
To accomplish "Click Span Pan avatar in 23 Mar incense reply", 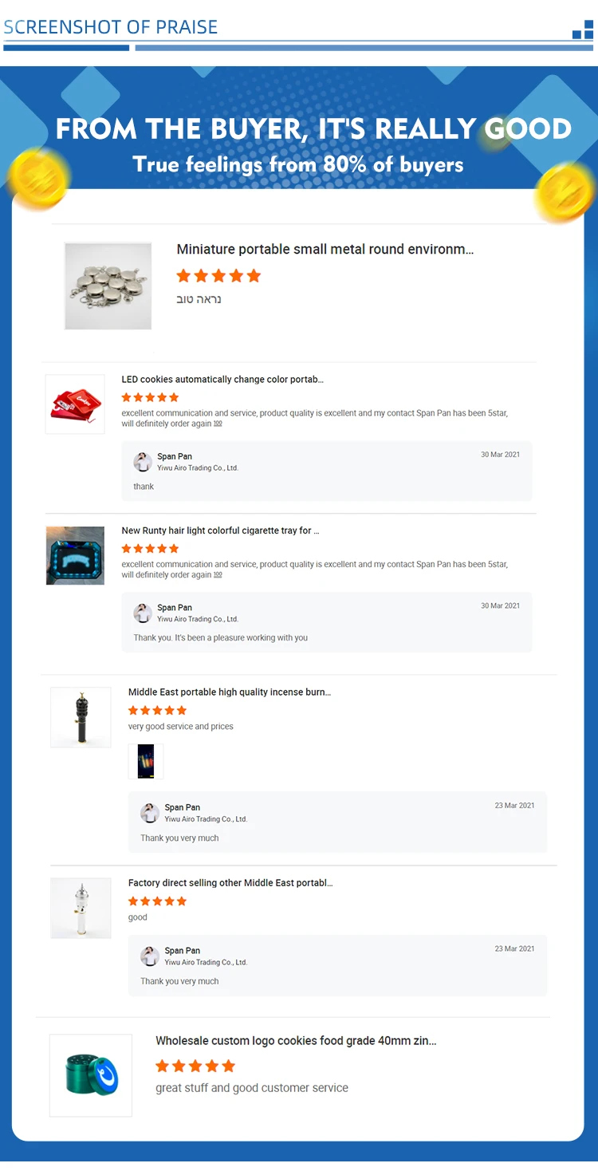I will pos(150,813).
